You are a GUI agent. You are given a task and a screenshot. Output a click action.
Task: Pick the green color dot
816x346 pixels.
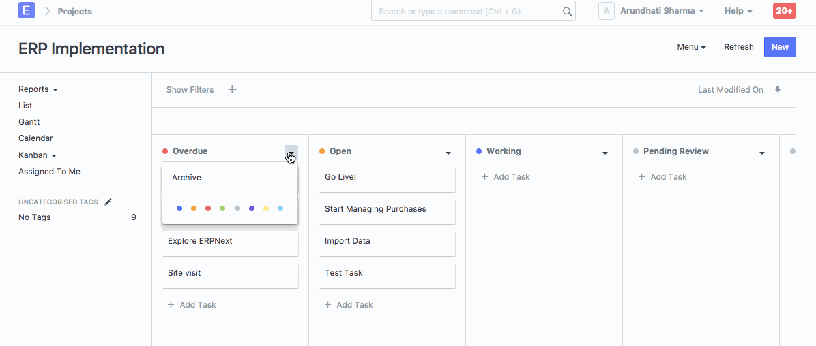(x=222, y=208)
